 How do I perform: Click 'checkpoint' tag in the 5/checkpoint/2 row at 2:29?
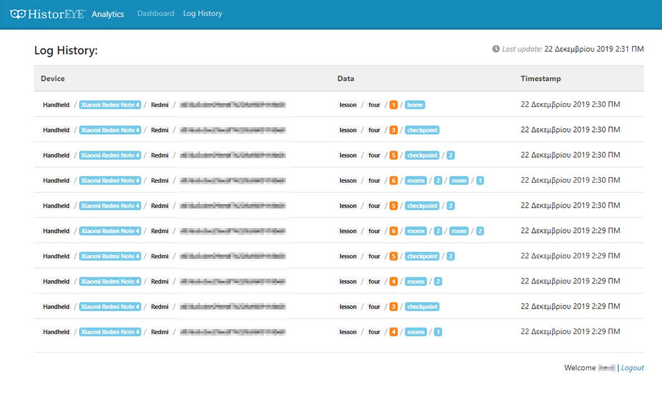(x=422, y=256)
